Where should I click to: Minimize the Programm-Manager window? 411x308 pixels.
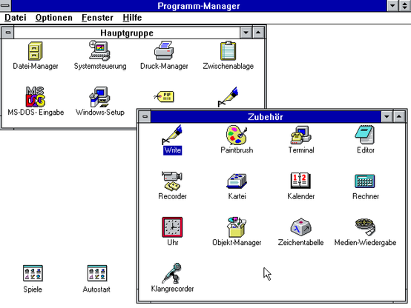coord(392,5)
